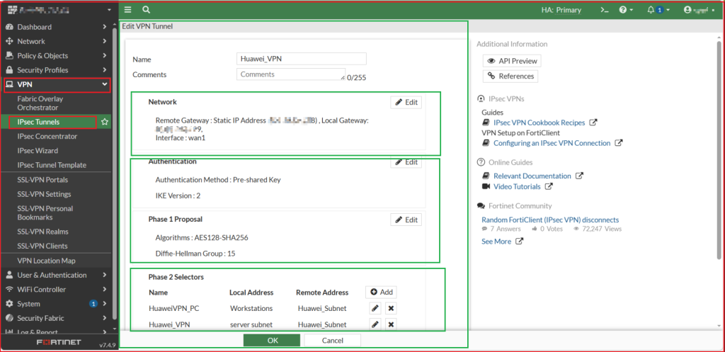Expand the Dashboard menu

click(x=55, y=27)
